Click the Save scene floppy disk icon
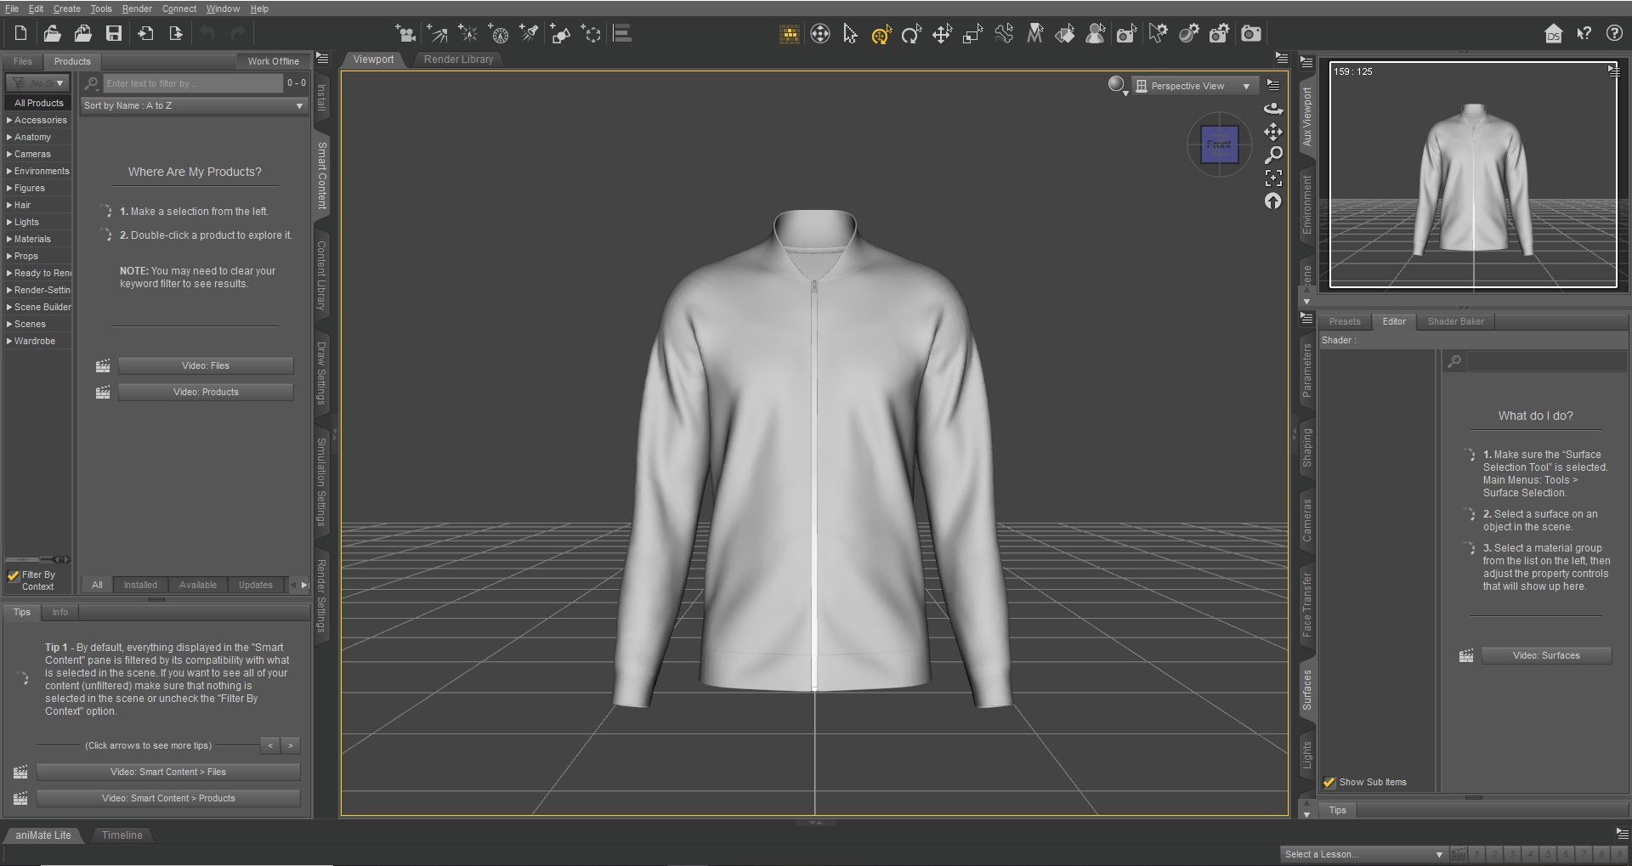Viewport: 1632px width, 866px height. pos(114,34)
